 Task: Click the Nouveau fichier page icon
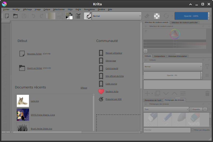coord(22,54)
